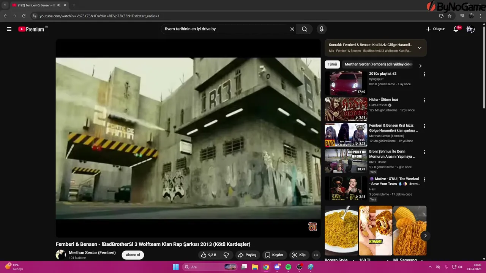Open Spotify from taskbar

(x=288, y=267)
